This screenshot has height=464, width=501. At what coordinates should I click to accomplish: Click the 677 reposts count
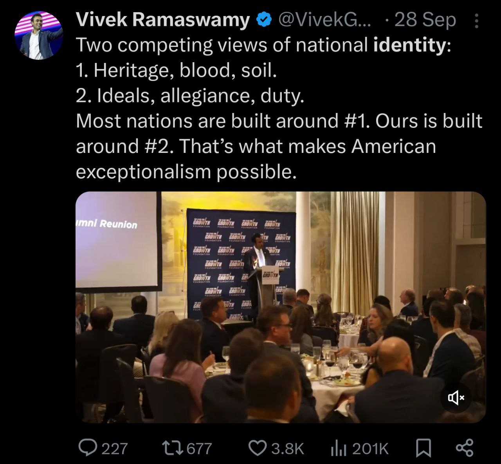[x=199, y=448]
